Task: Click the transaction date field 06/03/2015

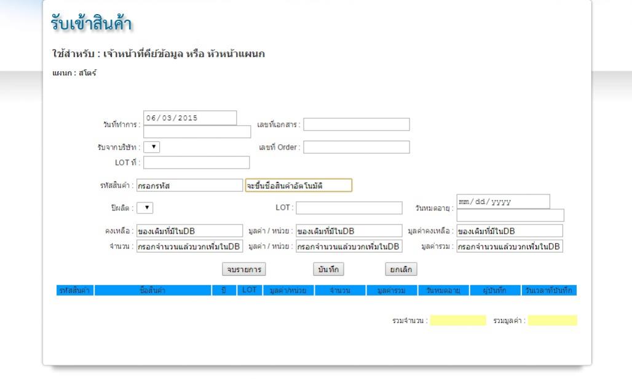Action: [x=190, y=118]
